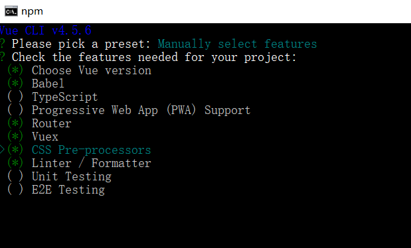Click the green question mark before preset prompt
Screen dimensions: 411x248
tap(3, 44)
